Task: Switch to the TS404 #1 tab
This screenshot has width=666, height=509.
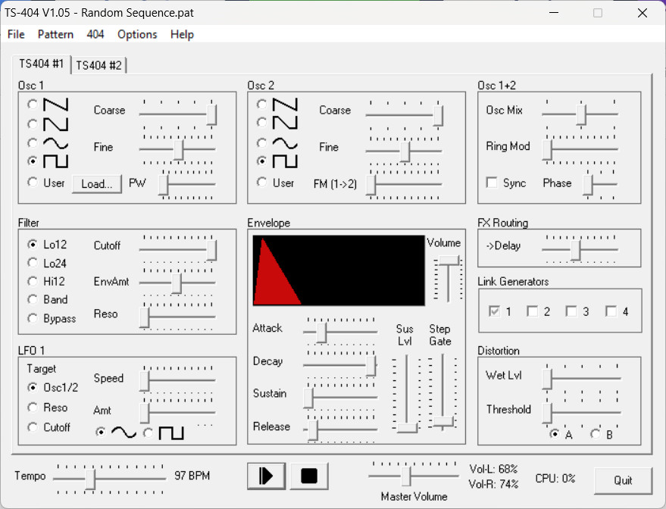Action: point(41,64)
